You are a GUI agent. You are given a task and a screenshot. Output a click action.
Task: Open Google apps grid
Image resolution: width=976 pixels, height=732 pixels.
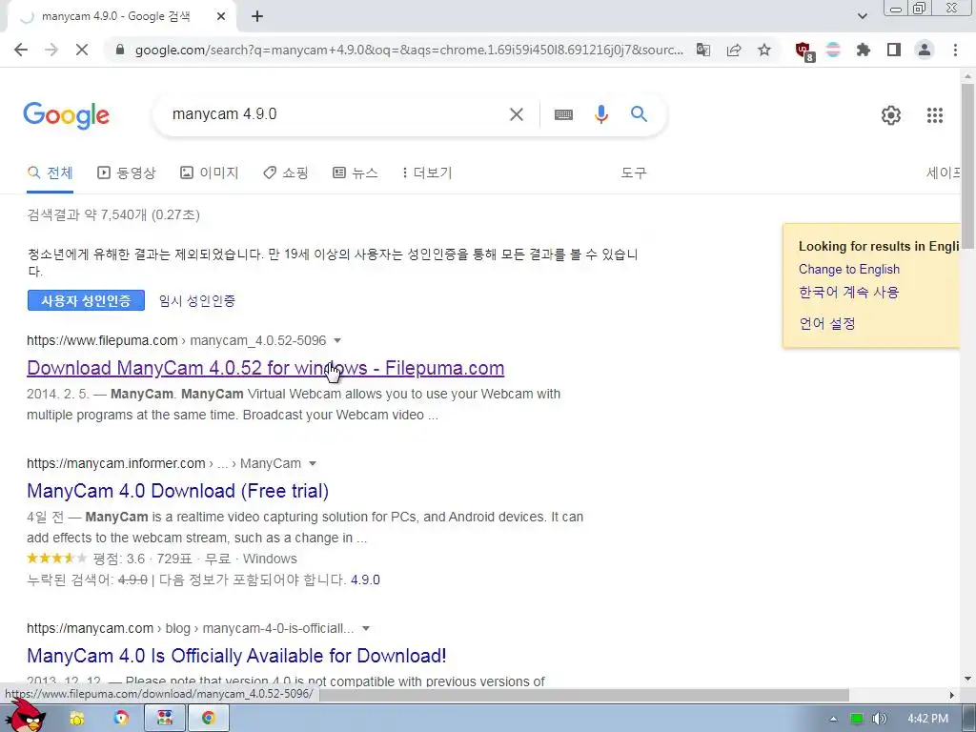pyautogui.click(x=934, y=115)
